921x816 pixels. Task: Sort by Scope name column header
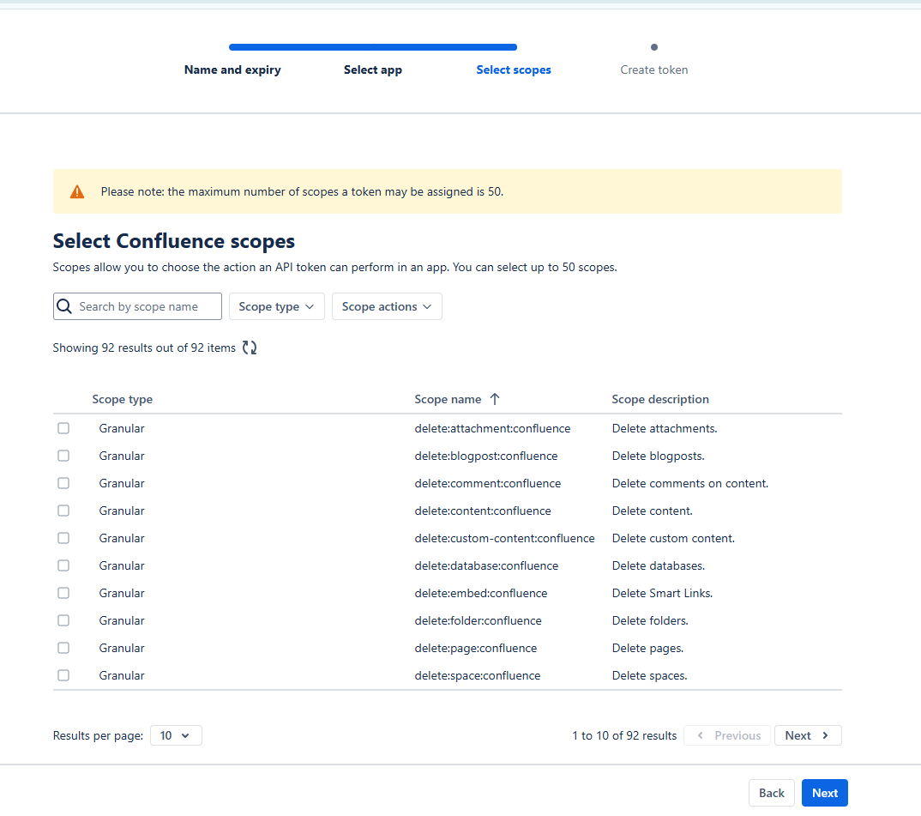click(448, 399)
